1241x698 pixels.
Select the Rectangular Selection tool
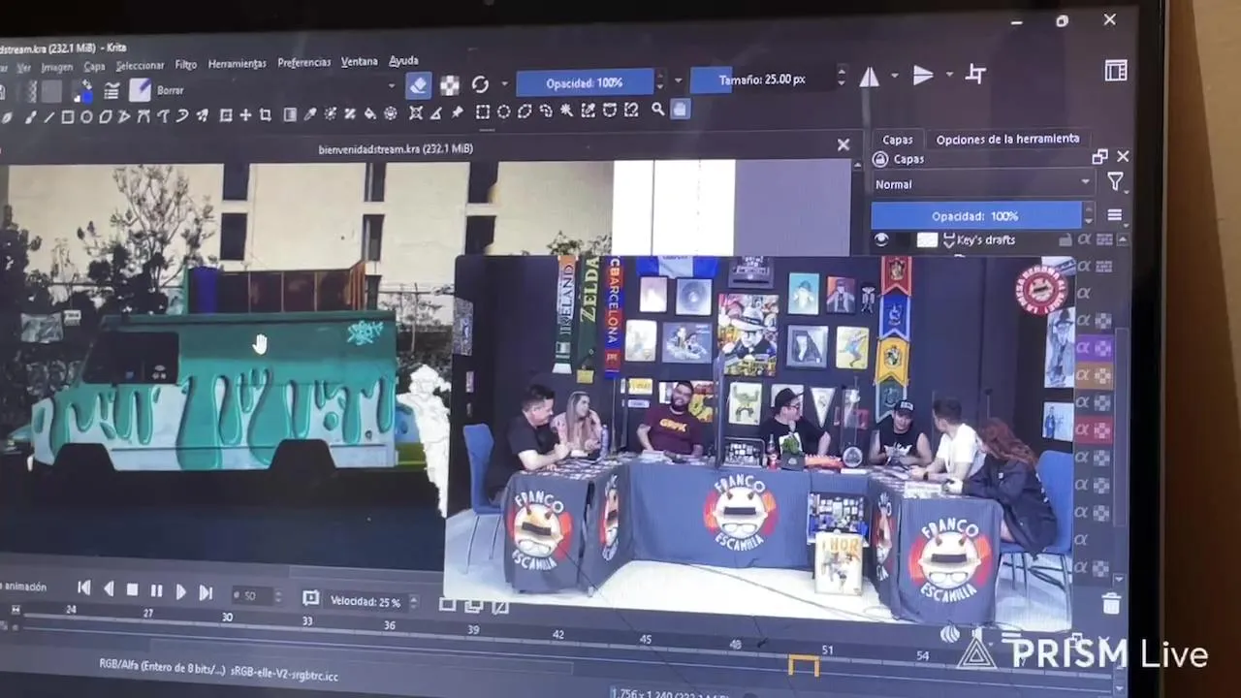pyautogui.click(x=481, y=111)
